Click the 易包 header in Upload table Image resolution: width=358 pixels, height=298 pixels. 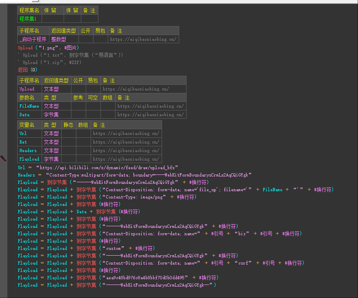93,80
